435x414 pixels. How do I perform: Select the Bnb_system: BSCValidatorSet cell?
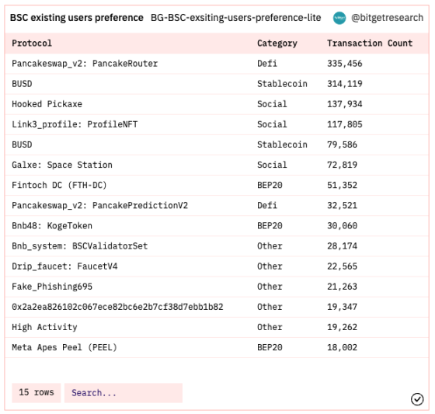[79, 246]
